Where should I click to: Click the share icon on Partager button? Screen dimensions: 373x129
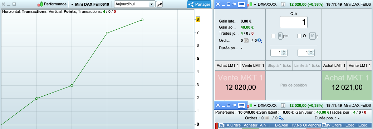coord(191,4)
